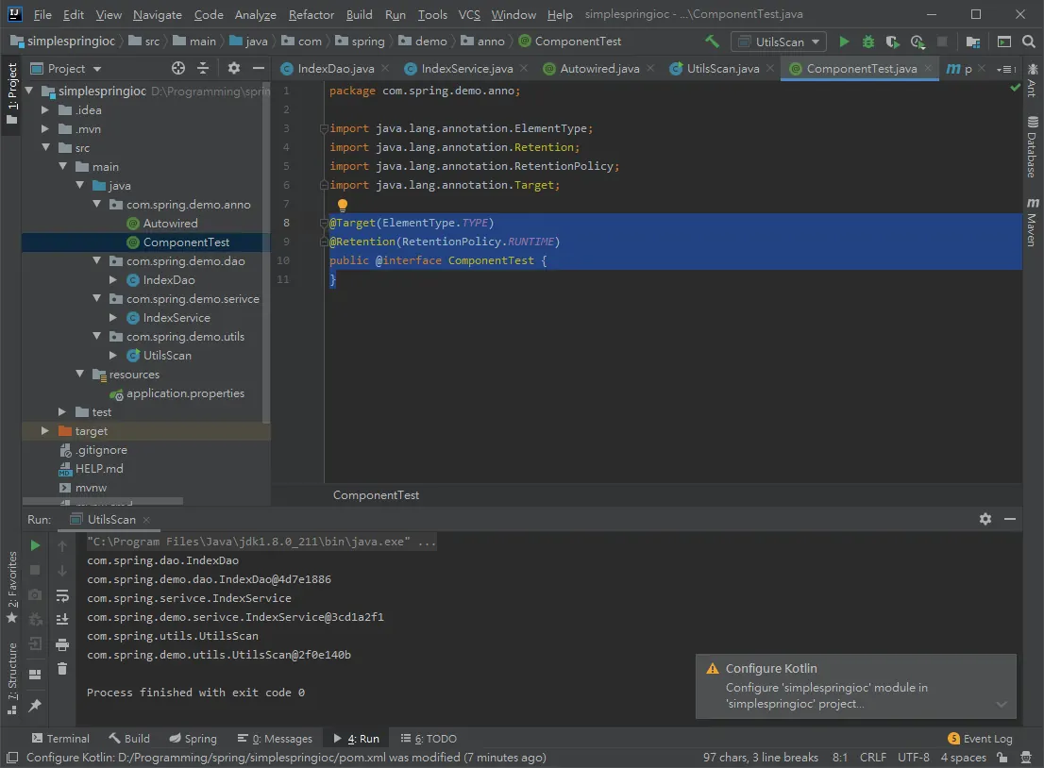
Task: Clear run console with trash icon
Action: [62, 669]
